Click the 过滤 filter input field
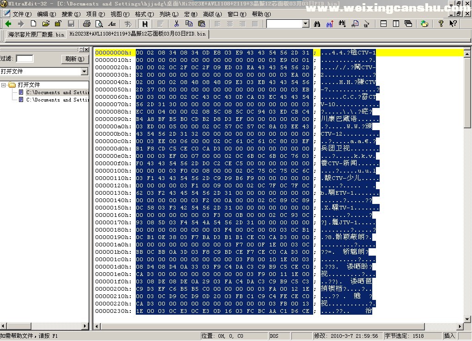 click(x=24, y=59)
